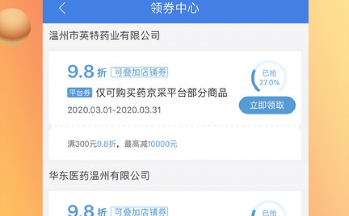This screenshot has height=216, width=349.
Task: Select the text 仅可购买药京采平台部分商品
Action: click(x=161, y=93)
